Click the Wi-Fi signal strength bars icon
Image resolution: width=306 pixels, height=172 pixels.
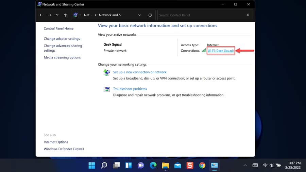(204, 50)
